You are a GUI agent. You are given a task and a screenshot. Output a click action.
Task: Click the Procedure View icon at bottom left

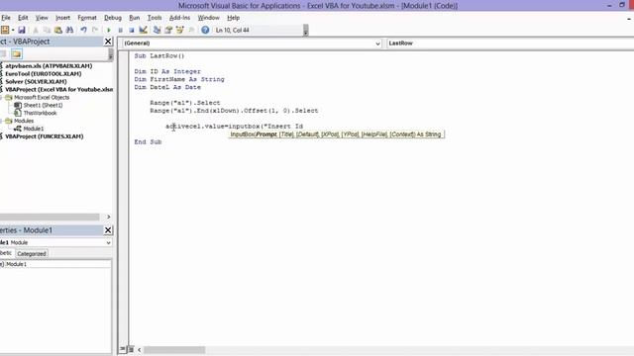[123, 349]
